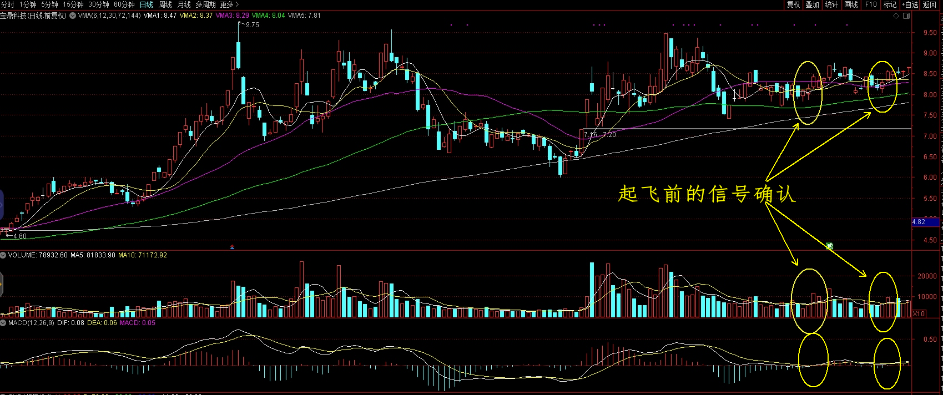Click the VMA5: 7.81 value
The height and width of the screenshot is (395, 943).
tap(304, 16)
